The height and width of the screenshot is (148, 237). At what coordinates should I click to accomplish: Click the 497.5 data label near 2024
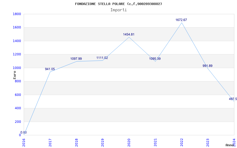coord(233,99)
